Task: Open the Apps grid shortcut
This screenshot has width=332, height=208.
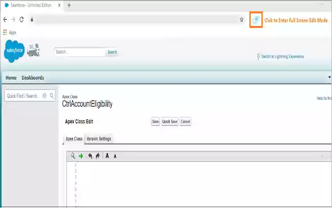Action: click(9, 32)
